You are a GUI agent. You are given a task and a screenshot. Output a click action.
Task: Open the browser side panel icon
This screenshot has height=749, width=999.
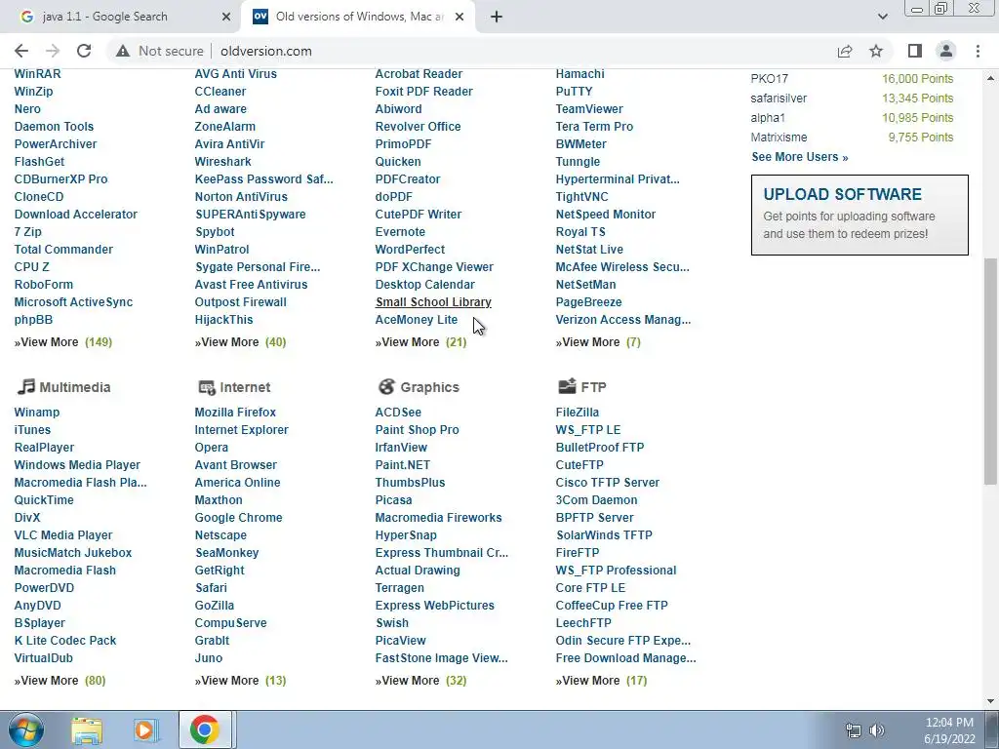(915, 51)
